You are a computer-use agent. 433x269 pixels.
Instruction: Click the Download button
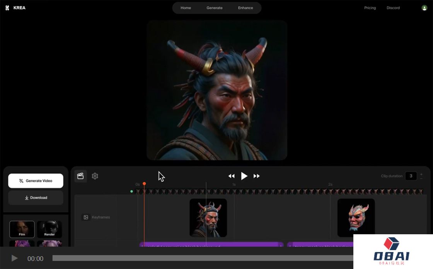(x=36, y=198)
